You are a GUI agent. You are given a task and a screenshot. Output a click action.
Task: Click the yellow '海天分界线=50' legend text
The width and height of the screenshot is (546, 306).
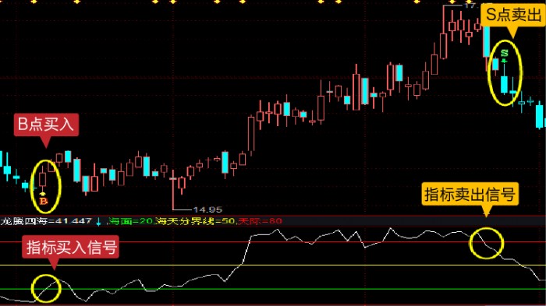[196, 221]
